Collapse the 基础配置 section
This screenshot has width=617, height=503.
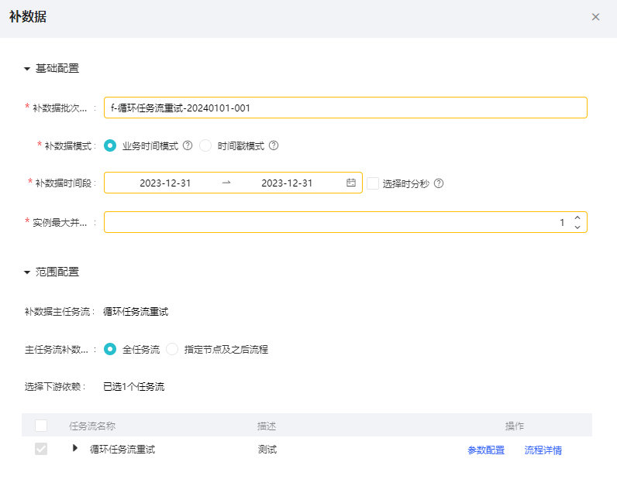[x=27, y=69]
